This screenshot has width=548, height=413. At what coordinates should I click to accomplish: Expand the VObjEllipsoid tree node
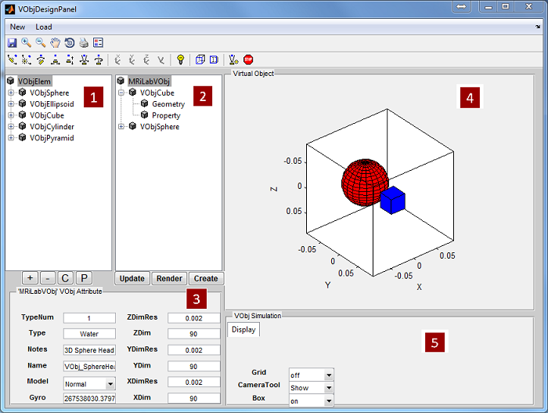click(11, 104)
